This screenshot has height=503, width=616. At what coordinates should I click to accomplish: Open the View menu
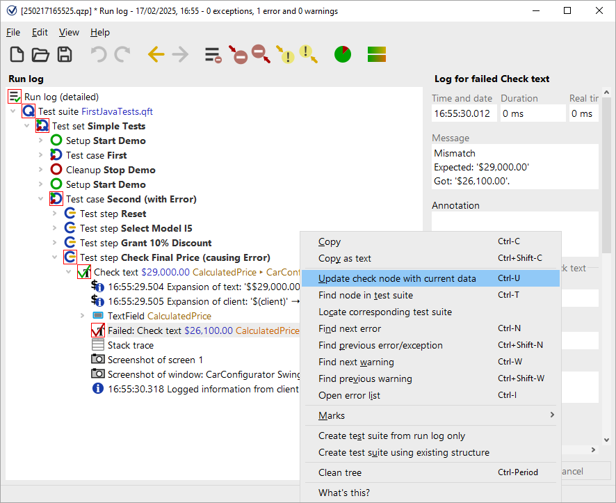[69, 32]
